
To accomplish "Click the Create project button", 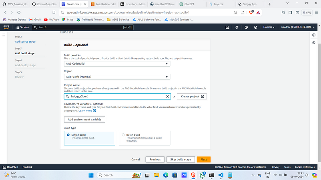I will point(192,97).
